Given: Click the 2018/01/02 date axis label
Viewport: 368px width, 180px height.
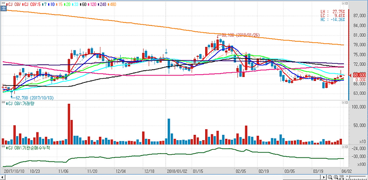Looking at the screenshot, I should click(177, 171).
